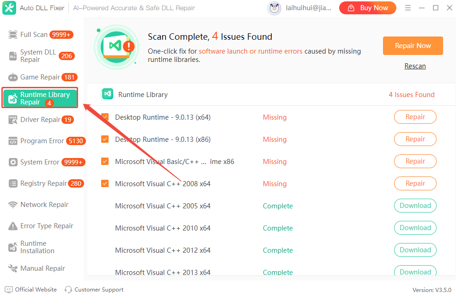Viewport: 456px width, 298px height.
Task: Click the System Error gear icon
Action: [x=13, y=162]
